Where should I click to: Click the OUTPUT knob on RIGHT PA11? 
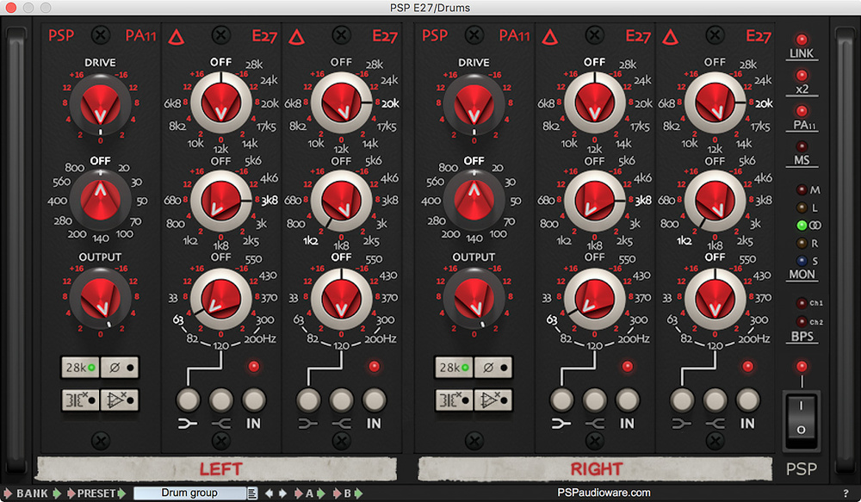coord(474,299)
